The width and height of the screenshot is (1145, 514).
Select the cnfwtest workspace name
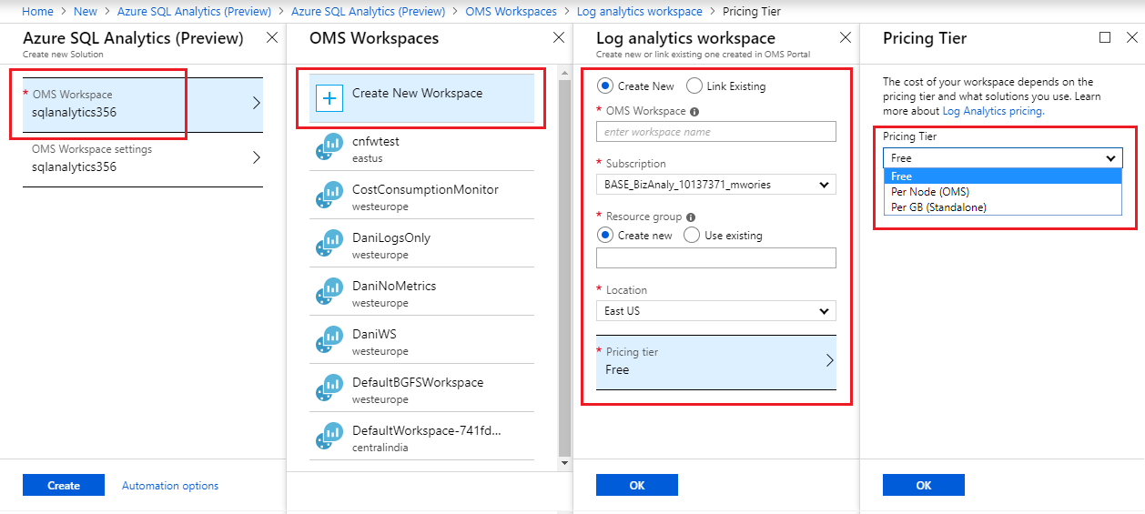tap(376, 141)
